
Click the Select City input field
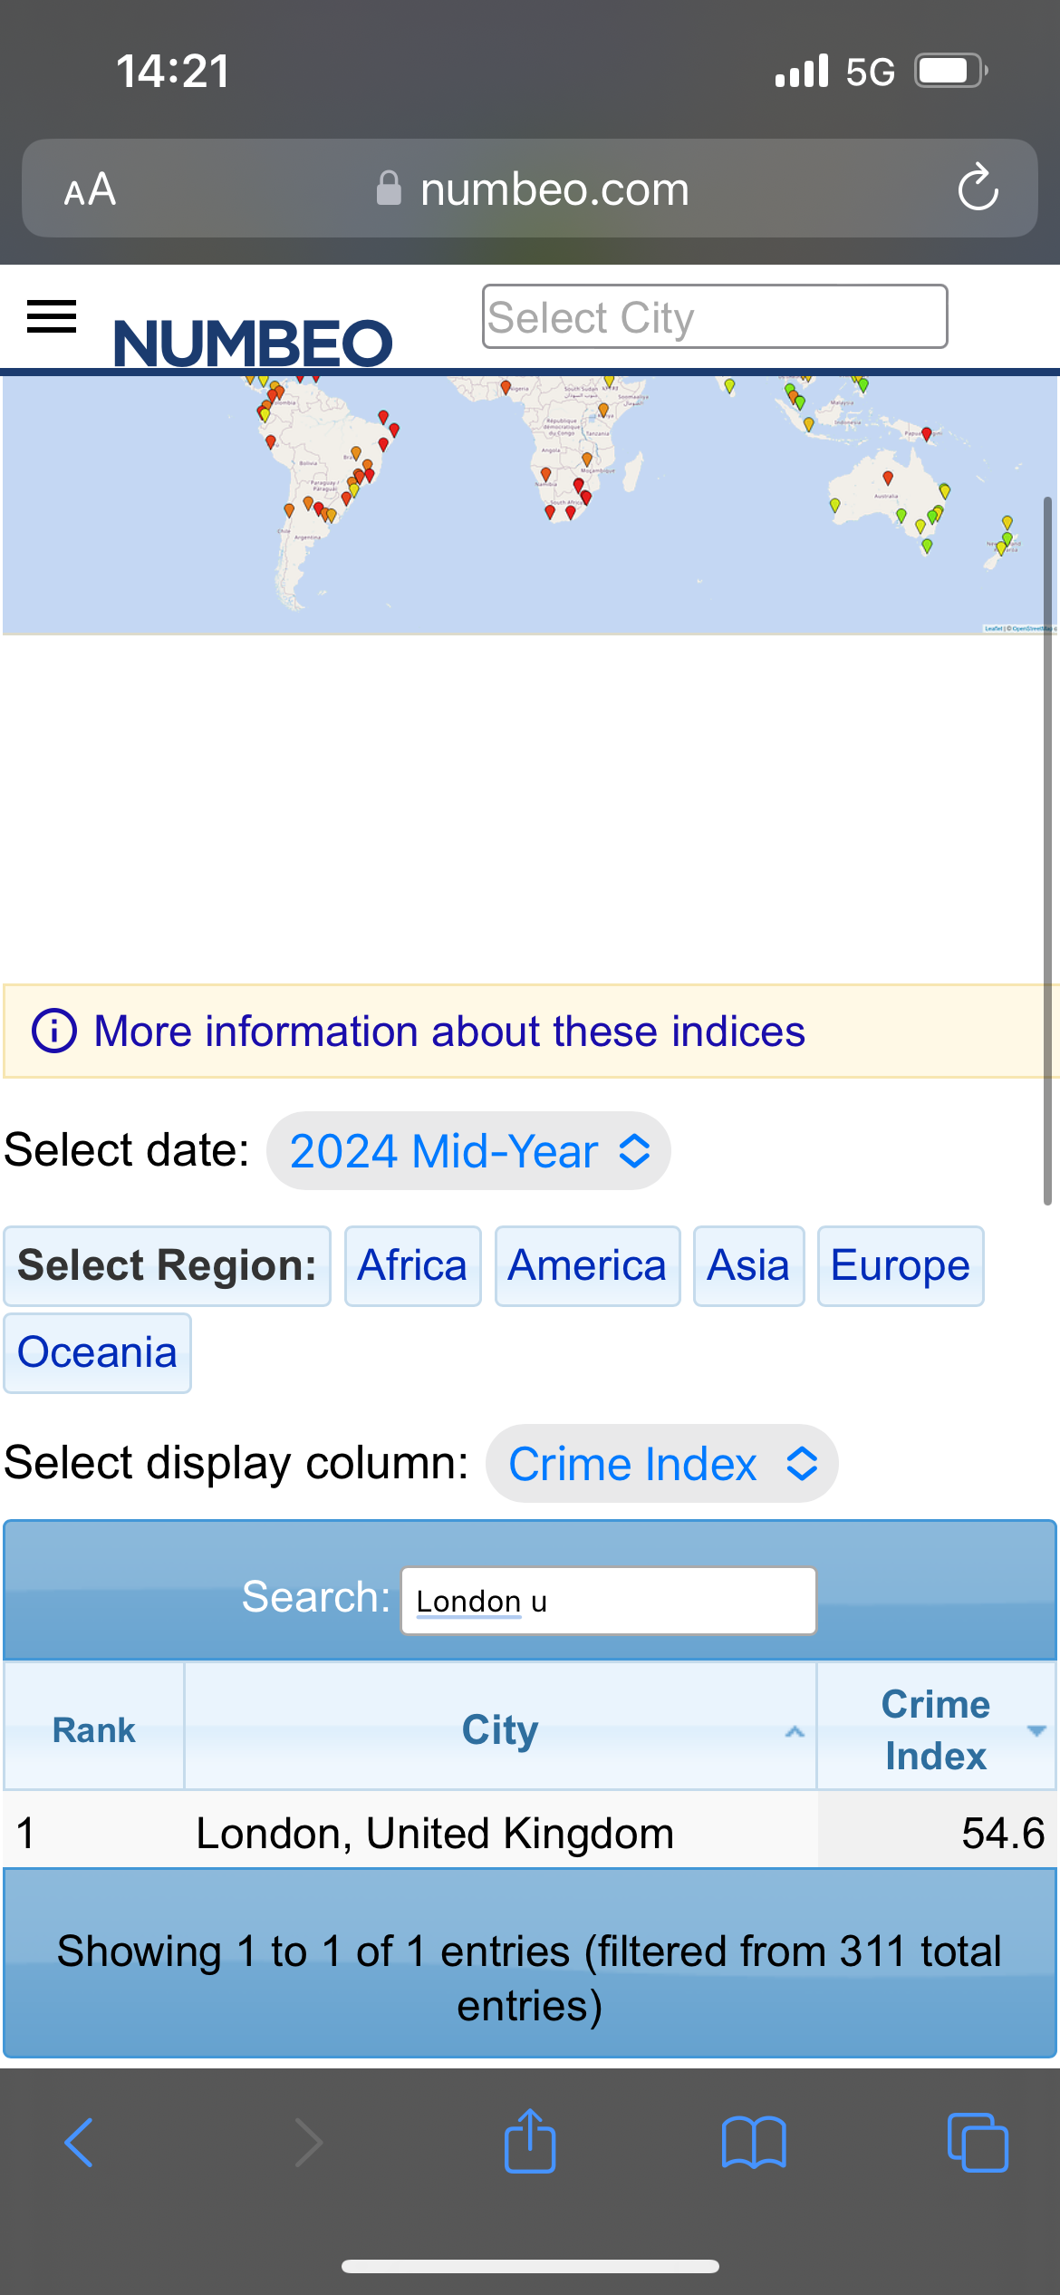[714, 317]
